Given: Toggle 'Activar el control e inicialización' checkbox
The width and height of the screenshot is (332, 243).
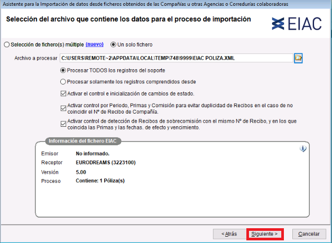Looking at the screenshot, I should (63, 94).
